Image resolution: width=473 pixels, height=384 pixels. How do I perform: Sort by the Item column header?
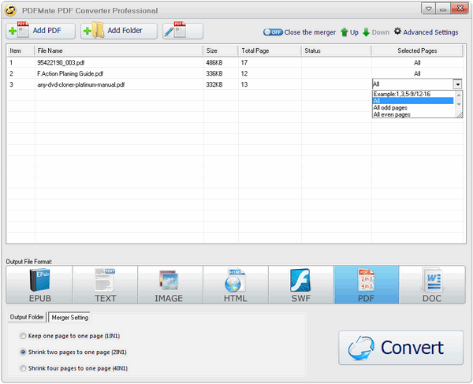[x=20, y=50]
